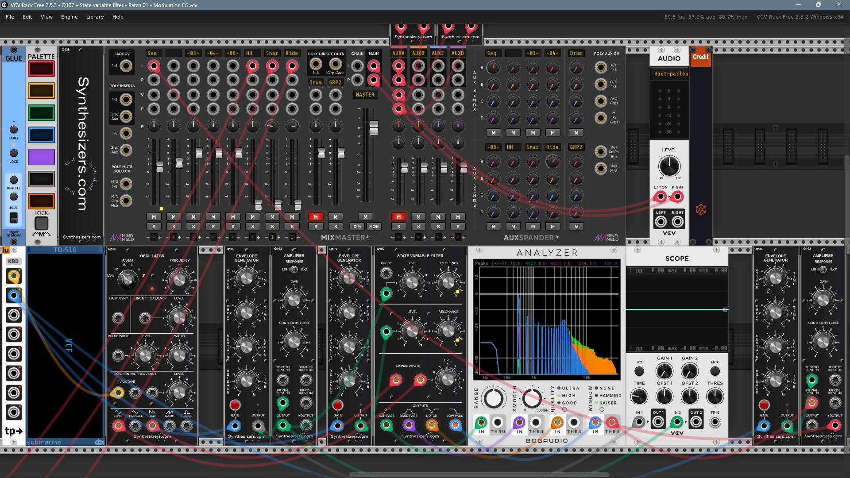Mute the Seq channel on MixMaster

tap(154, 217)
